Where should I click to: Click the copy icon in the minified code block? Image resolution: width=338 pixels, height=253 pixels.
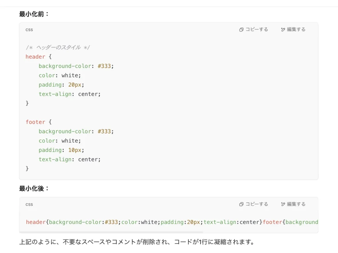click(x=241, y=204)
